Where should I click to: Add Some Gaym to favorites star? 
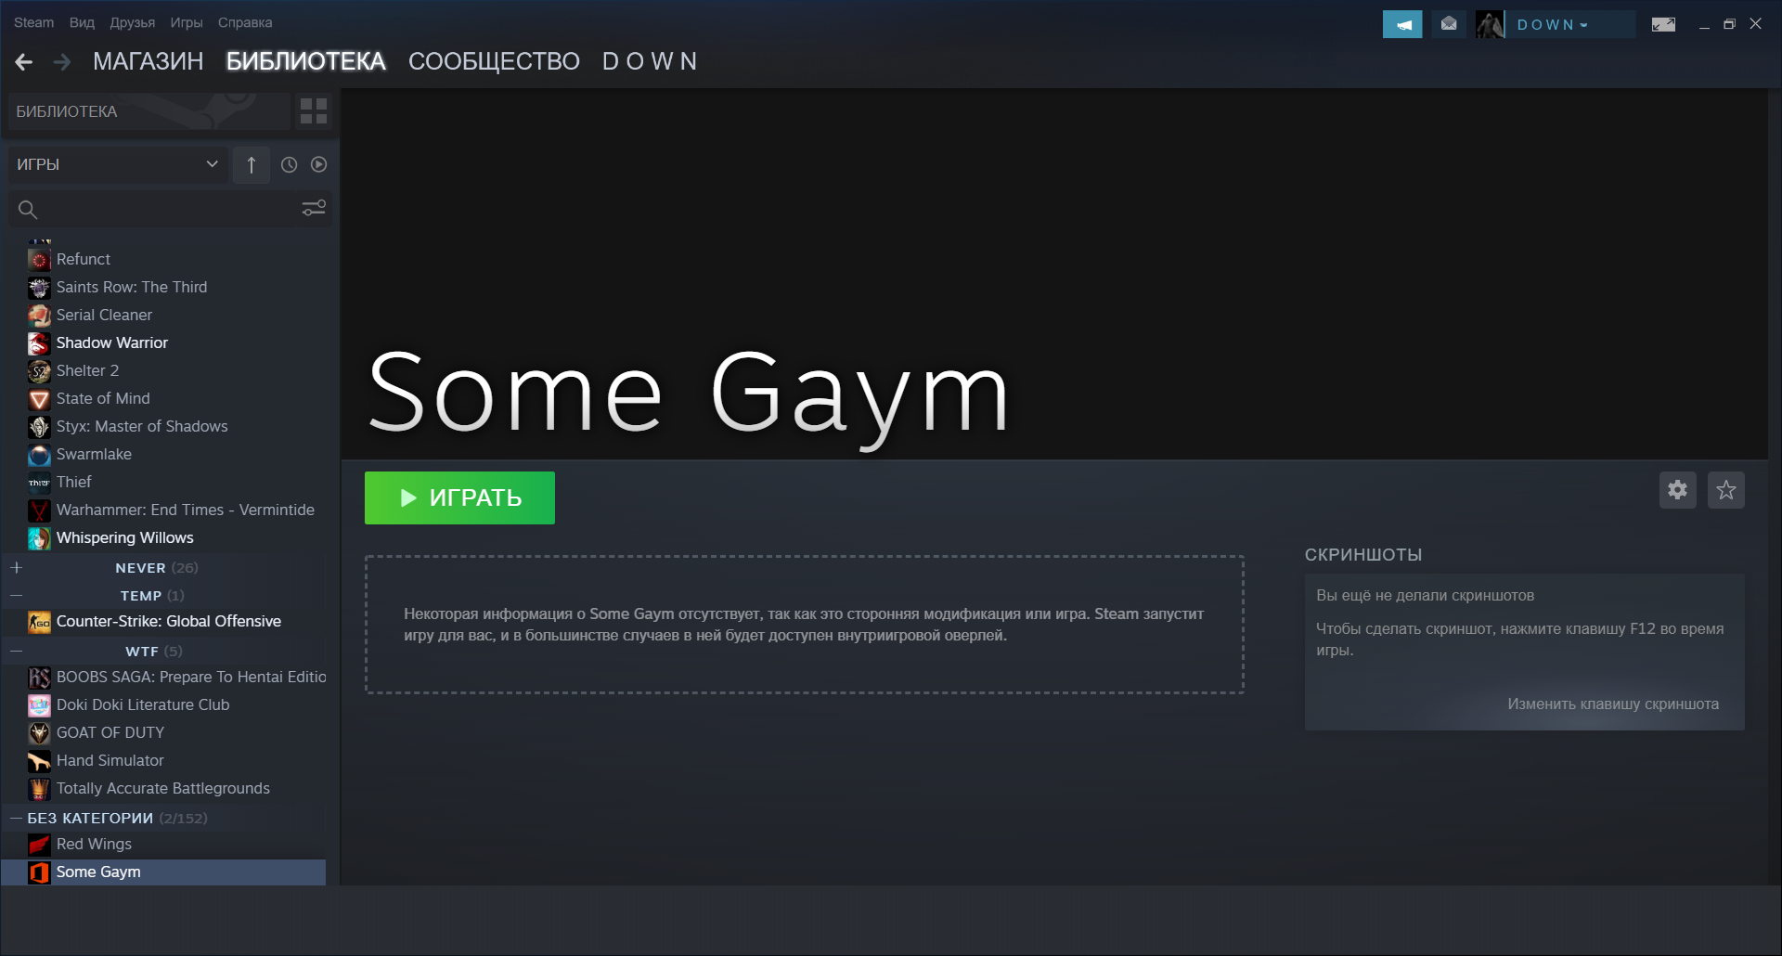pyautogui.click(x=1726, y=490)
